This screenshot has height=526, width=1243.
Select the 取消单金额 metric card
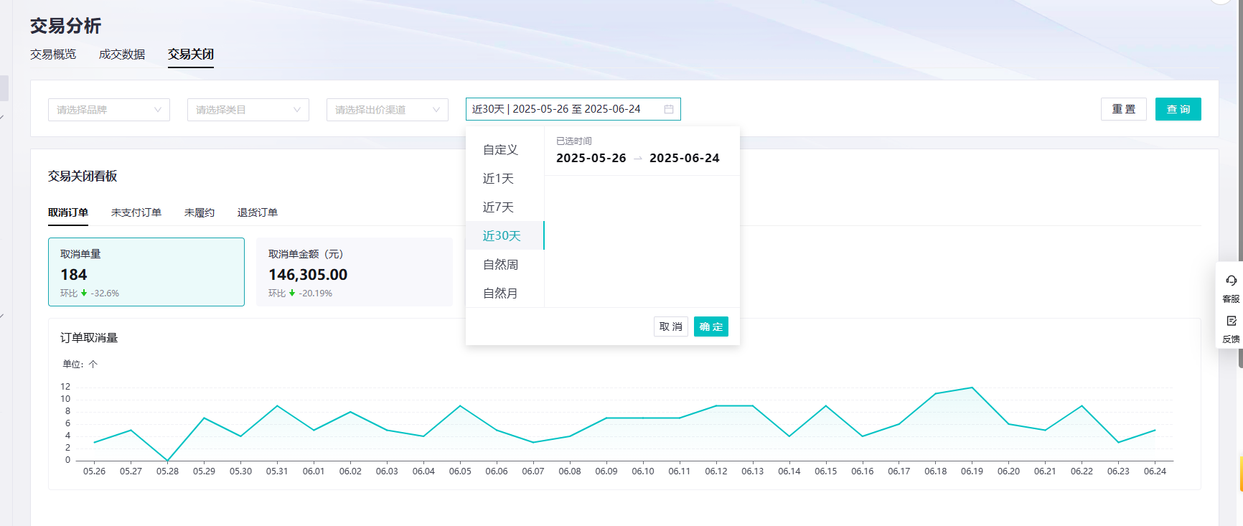(x=355, y=272)
